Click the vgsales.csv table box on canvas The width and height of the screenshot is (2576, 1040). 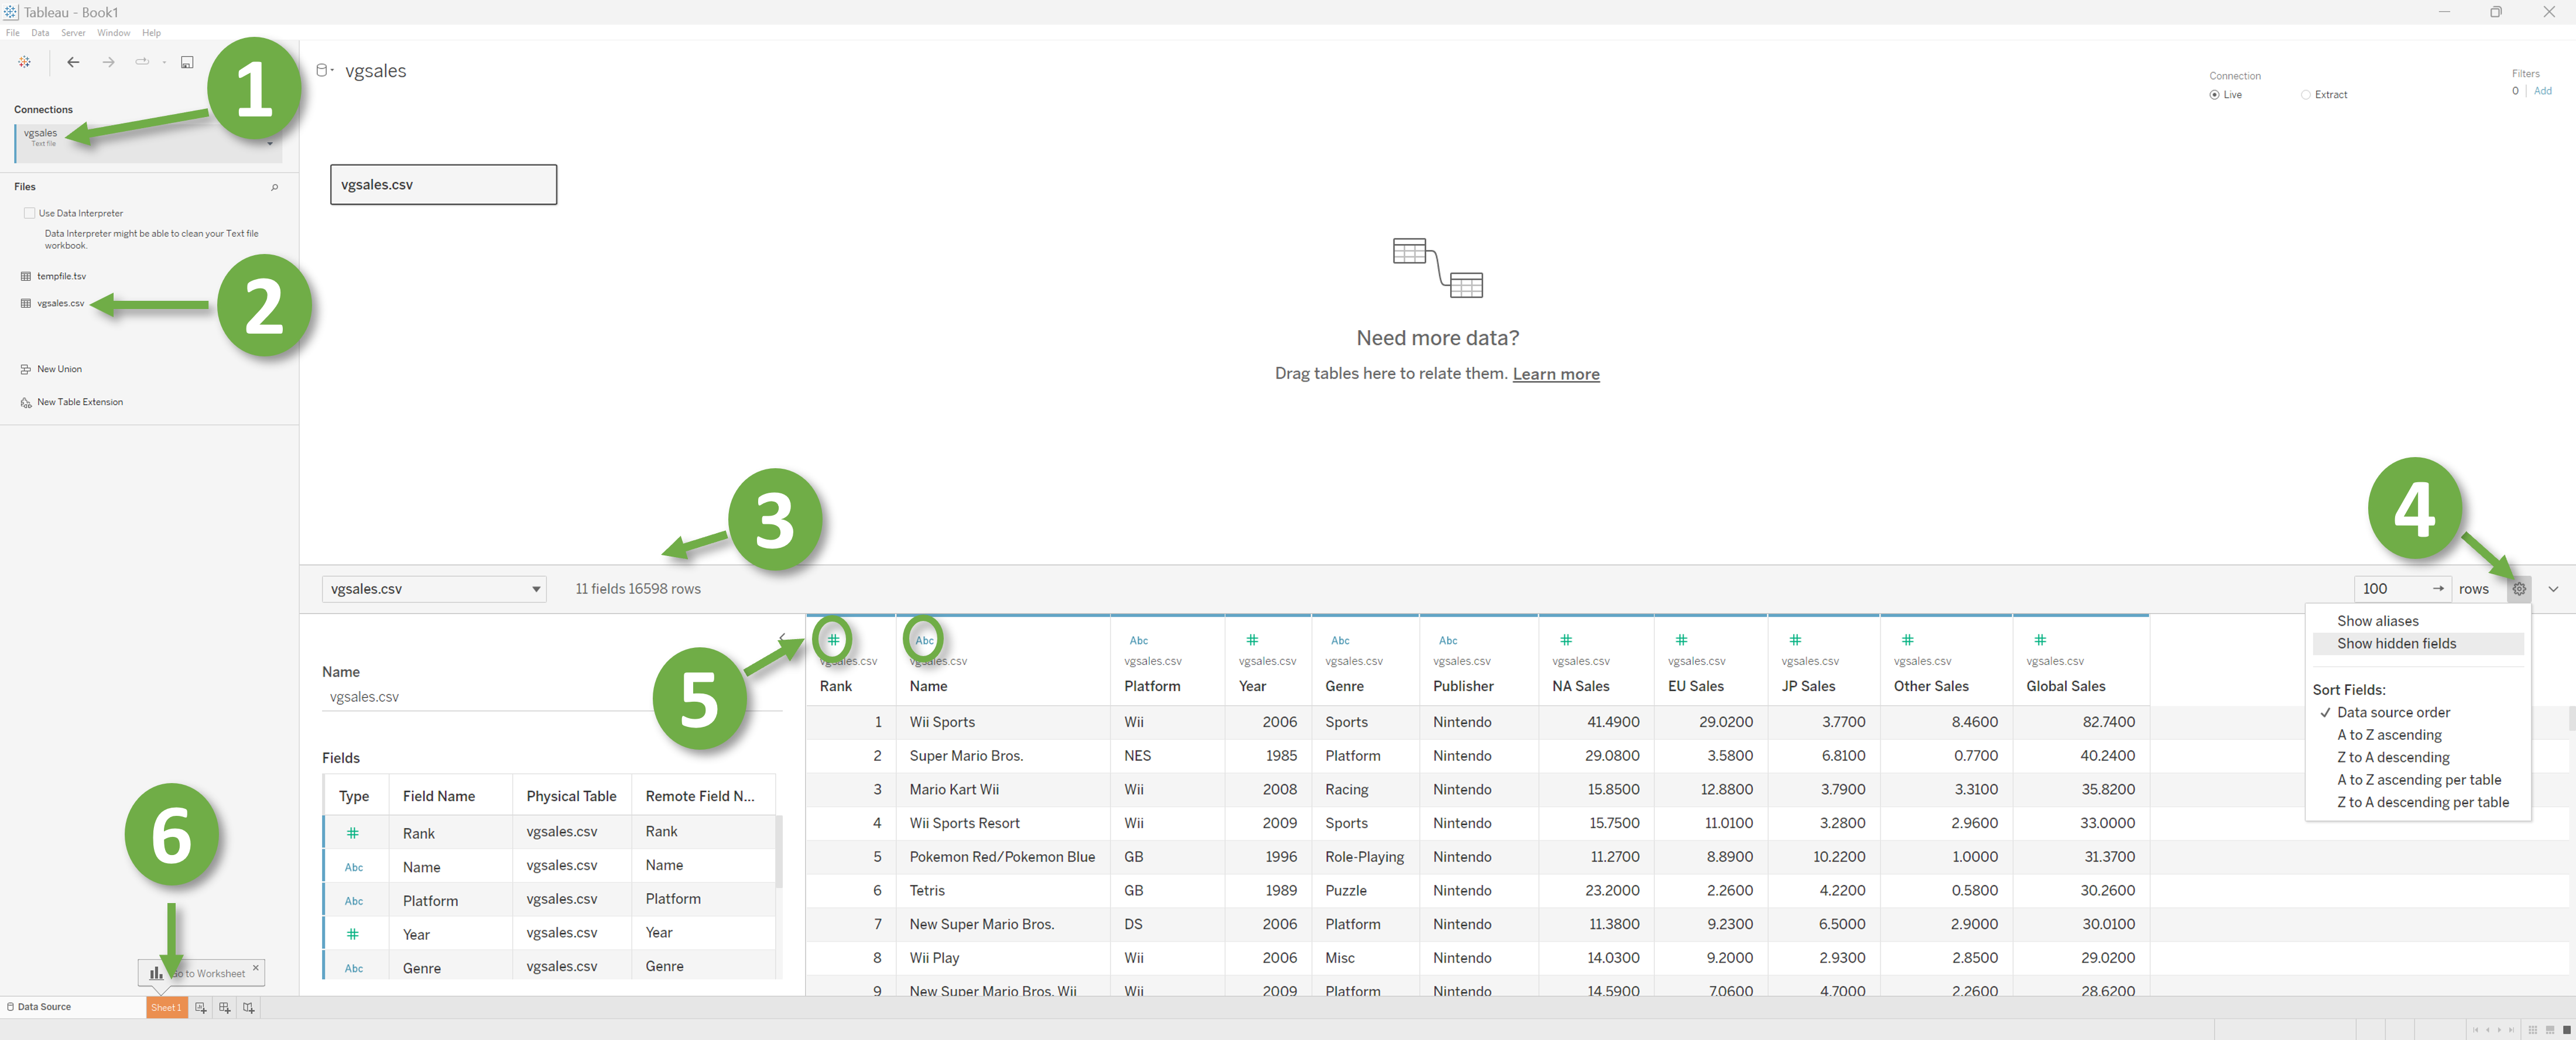tap(443, 185)
